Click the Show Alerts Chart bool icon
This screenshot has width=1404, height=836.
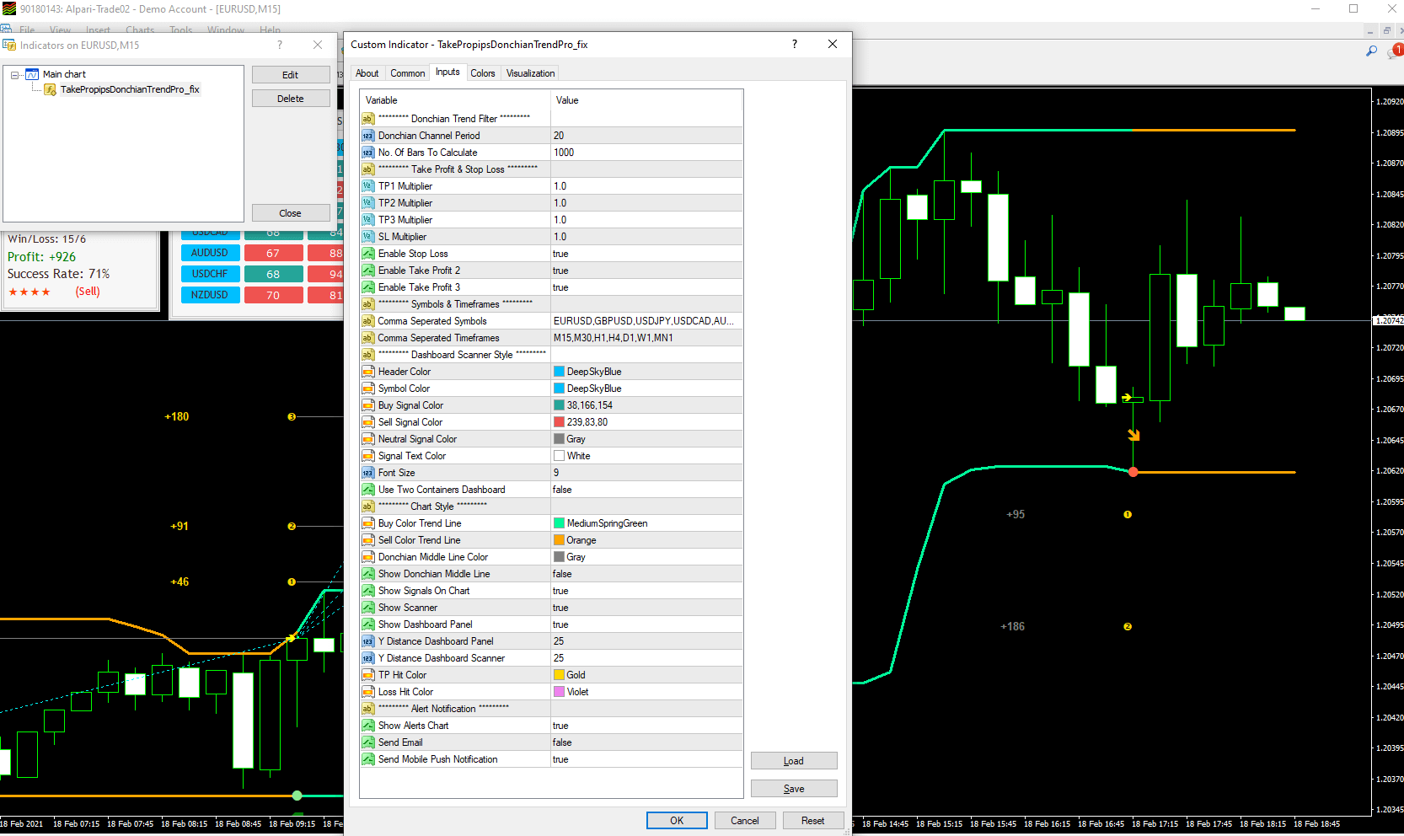[x=367, y=726]
